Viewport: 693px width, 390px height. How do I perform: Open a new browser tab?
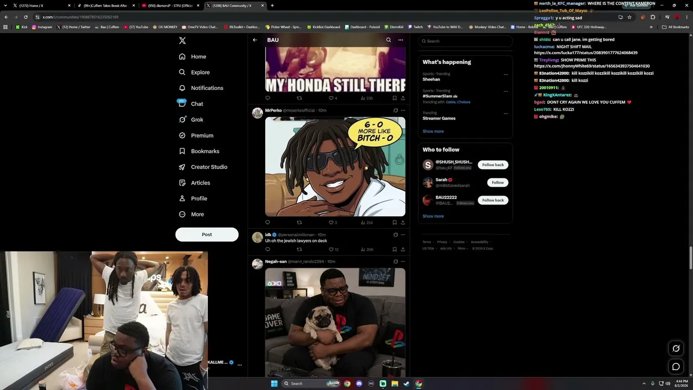272,5
